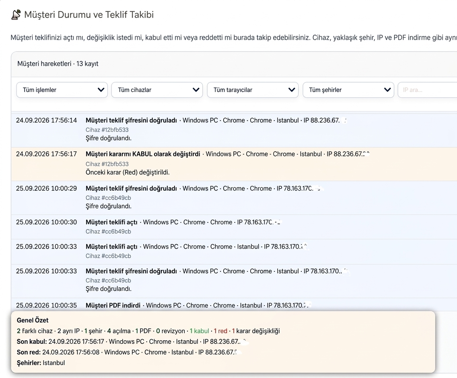This screenshot has height=378, width=457.
Task: Click the 0 revizyon summary stat
Action: tap(171, 331)
